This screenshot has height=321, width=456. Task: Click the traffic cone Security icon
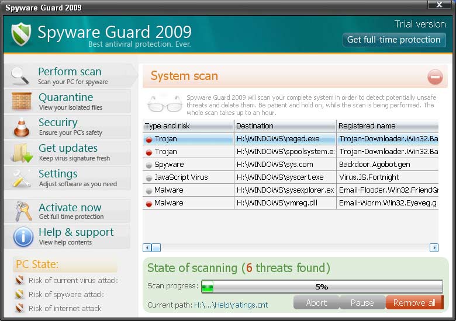pyautogui.click(x=22, y=127)
